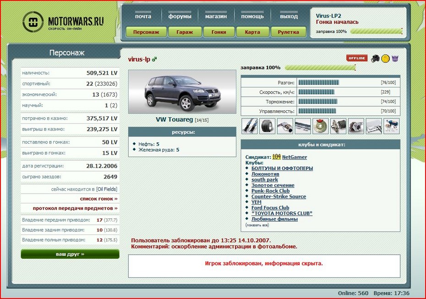Open Counter-Strike Source club link
Screen dimensions: 426x299
coord(279,196)
